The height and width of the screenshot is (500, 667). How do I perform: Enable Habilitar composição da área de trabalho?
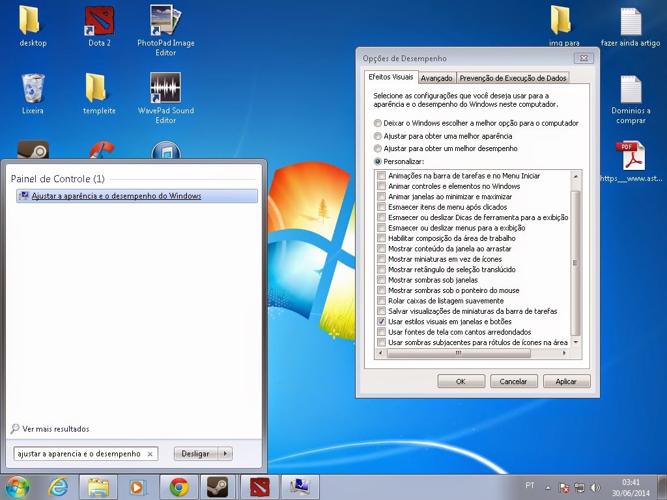tap(382, 238)
